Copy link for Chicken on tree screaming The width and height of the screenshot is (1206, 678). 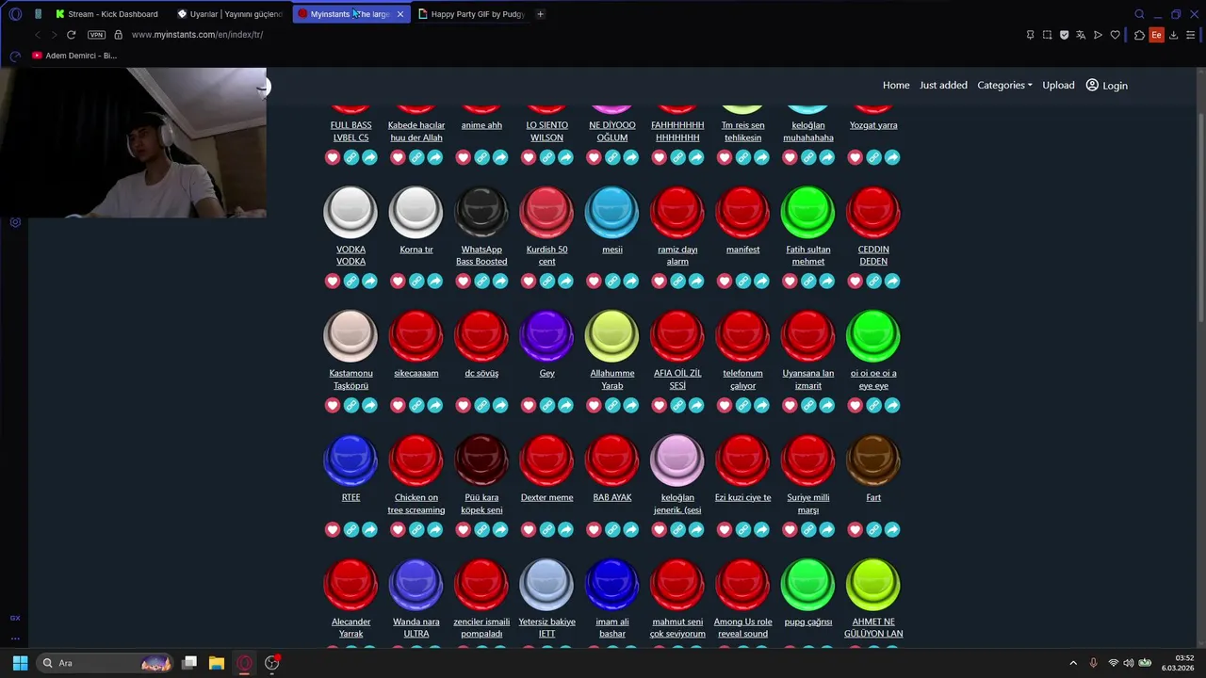point(416,530)
